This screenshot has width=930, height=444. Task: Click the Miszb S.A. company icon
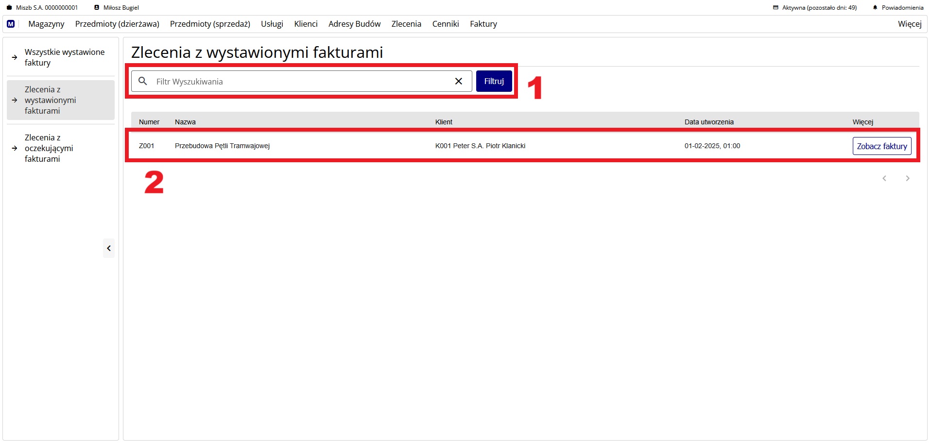pyautogui.click(x=9, y=8)
